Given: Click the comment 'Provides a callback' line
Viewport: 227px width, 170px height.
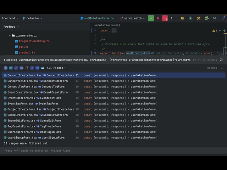Looking at the screenshot, I should tap(156, 44).
